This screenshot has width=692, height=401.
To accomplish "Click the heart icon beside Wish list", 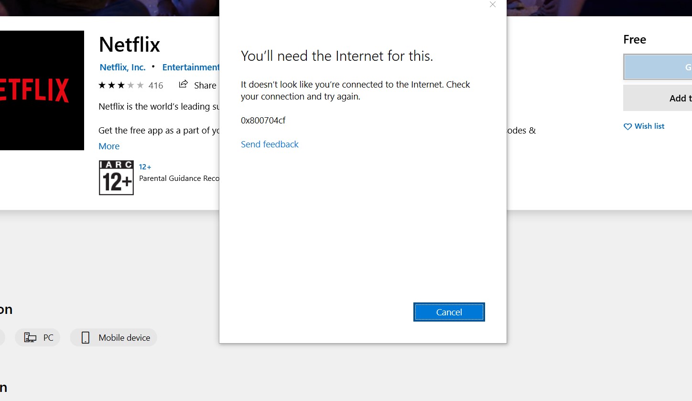I will (627, 127).
